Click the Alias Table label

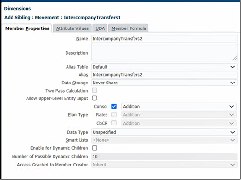coord(77,67)
